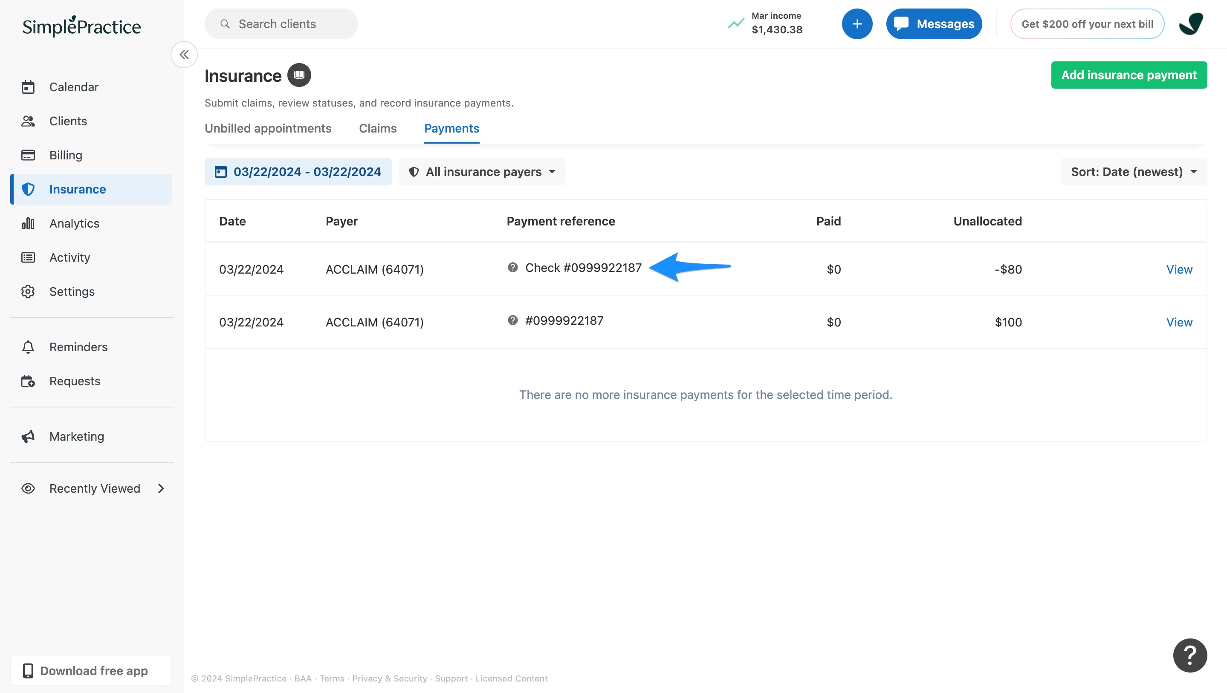This screenshot has height=693, width=1227.
Task: Click Privacy & Security footer link
Action: pyautogui.click(x=389, y=678)
